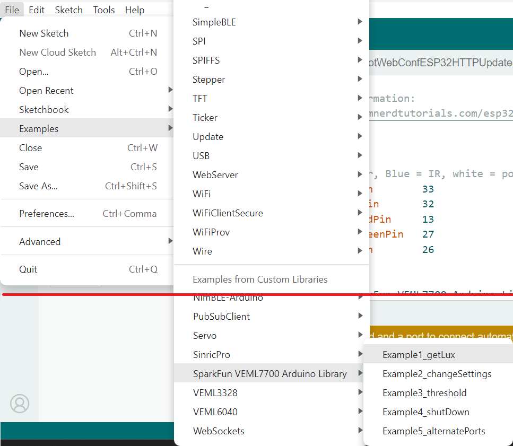Viewport: 513px width, 446px height.
Task: Open PubSubClient examples submenu
Action: pyautogui.click(x=272, y=317)
